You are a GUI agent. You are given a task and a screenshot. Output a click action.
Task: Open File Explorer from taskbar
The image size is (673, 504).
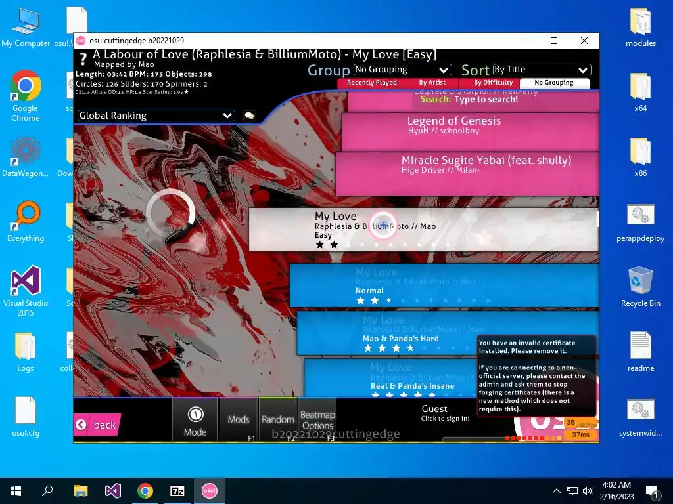pos(80,491)
